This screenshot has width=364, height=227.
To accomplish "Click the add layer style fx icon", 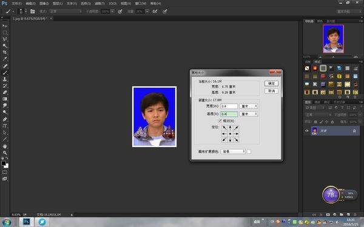I will pyautogui.click(x=321, y=214).
